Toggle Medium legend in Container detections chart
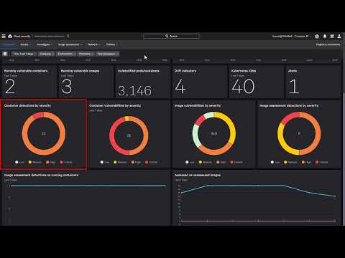 click(x=35, y=162)
